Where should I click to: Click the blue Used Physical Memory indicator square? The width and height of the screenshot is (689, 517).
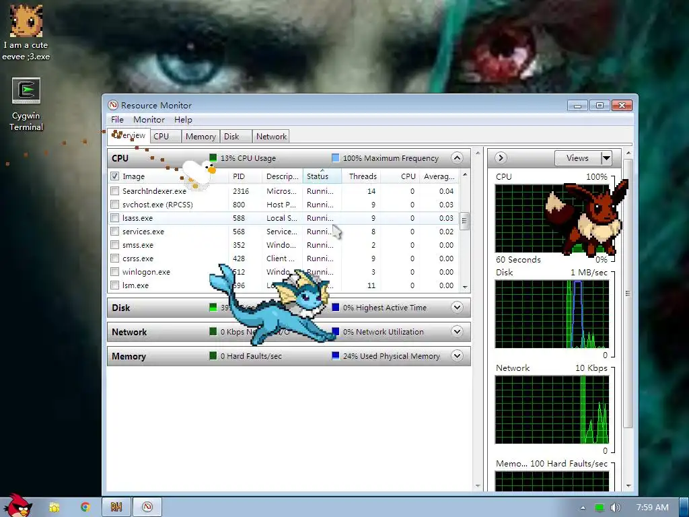coord(335,355)
